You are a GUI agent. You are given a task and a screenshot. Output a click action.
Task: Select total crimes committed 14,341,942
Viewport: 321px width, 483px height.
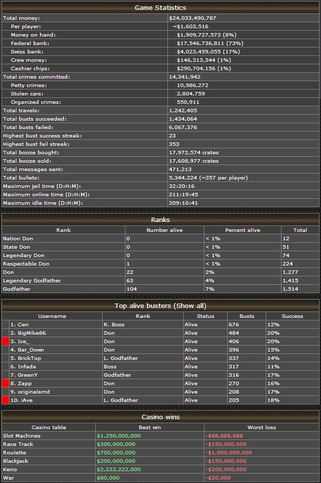185,77
